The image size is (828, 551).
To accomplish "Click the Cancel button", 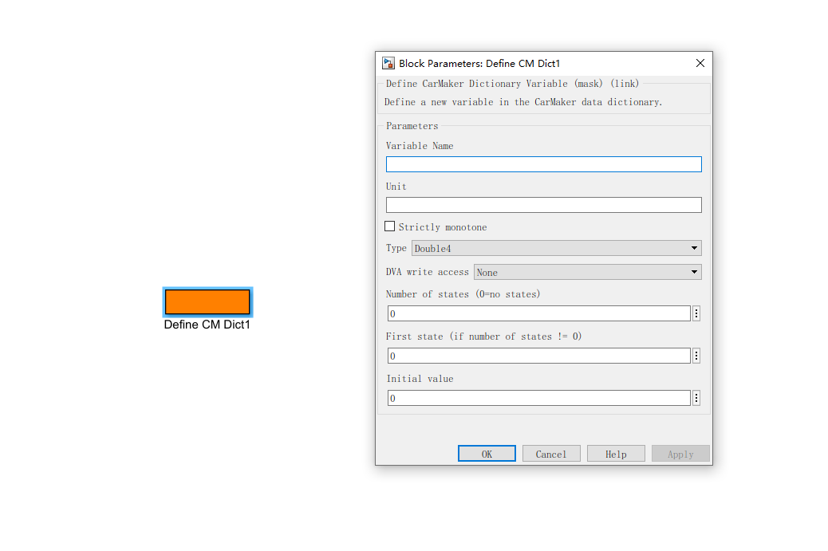I will 551,454.
